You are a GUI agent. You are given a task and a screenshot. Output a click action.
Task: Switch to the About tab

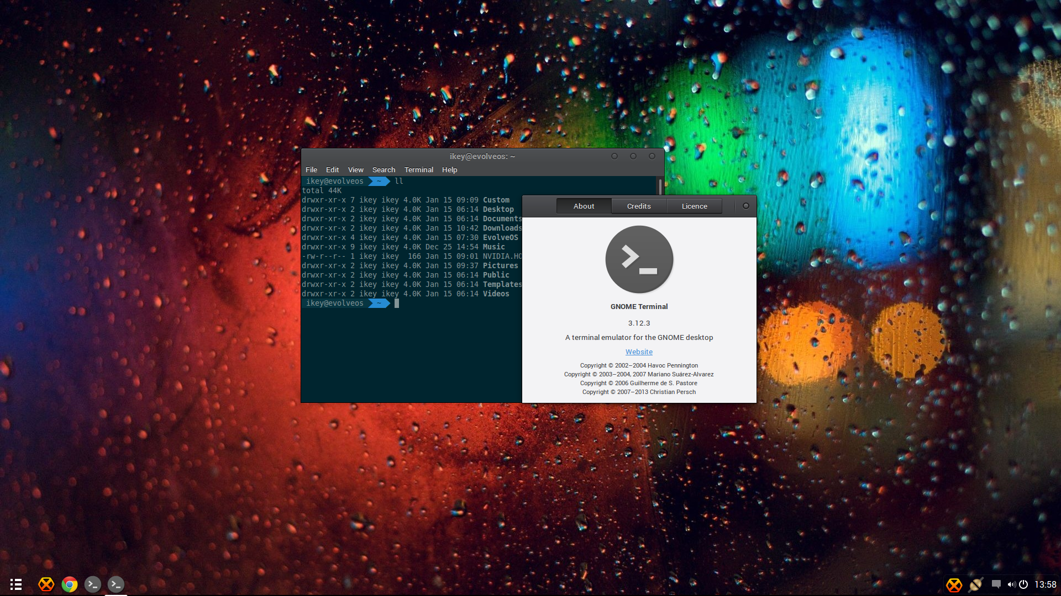click(584, 206)
